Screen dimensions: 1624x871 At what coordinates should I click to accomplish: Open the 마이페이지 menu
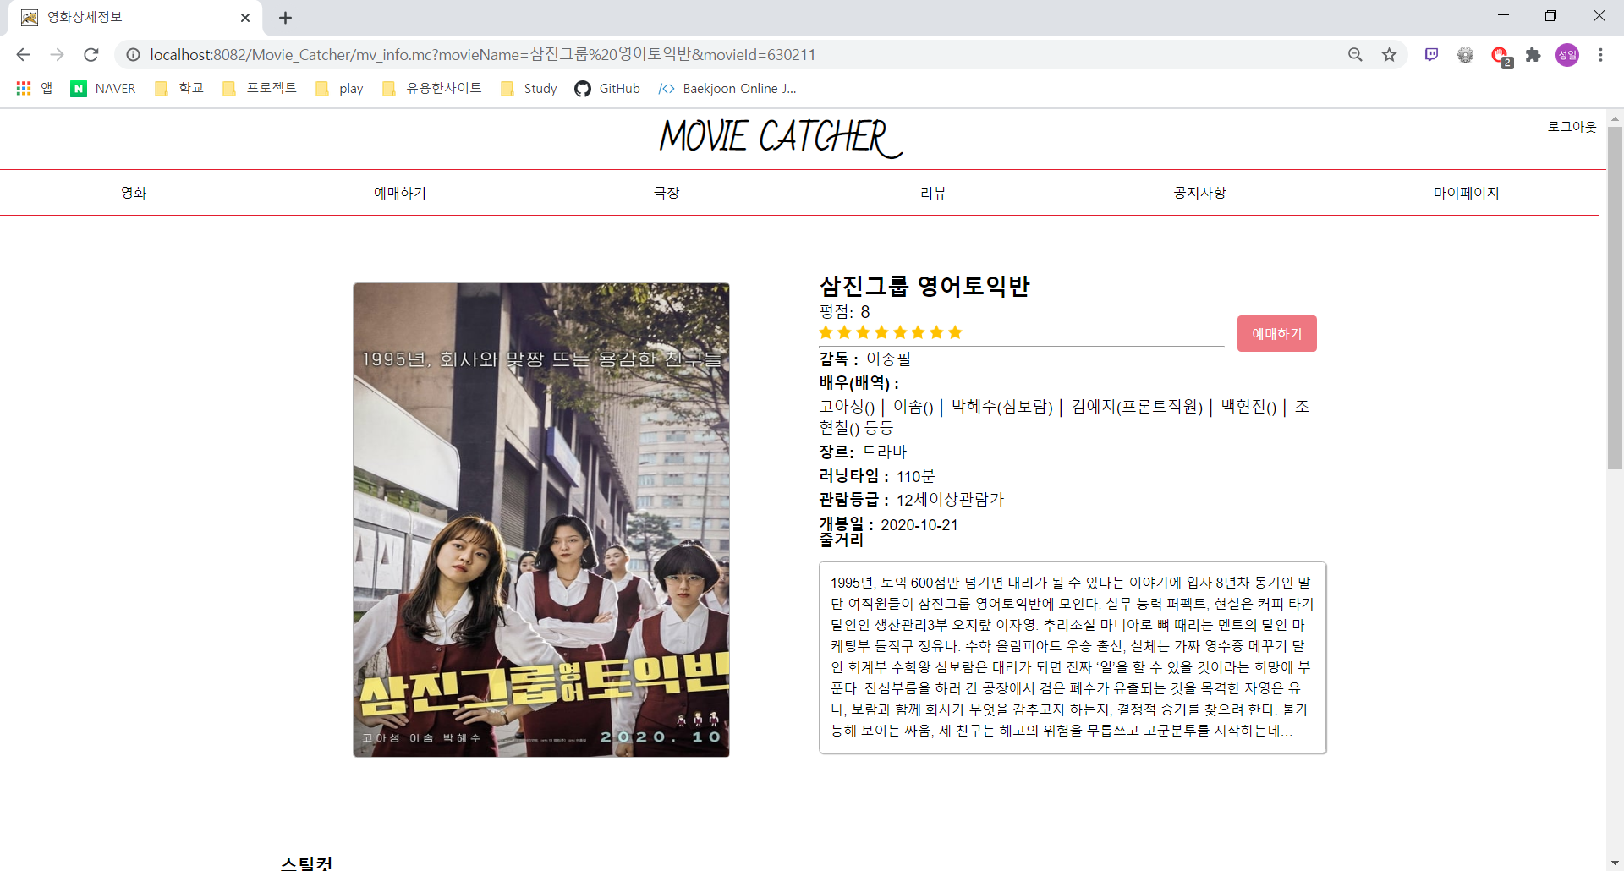(1466, 192)
